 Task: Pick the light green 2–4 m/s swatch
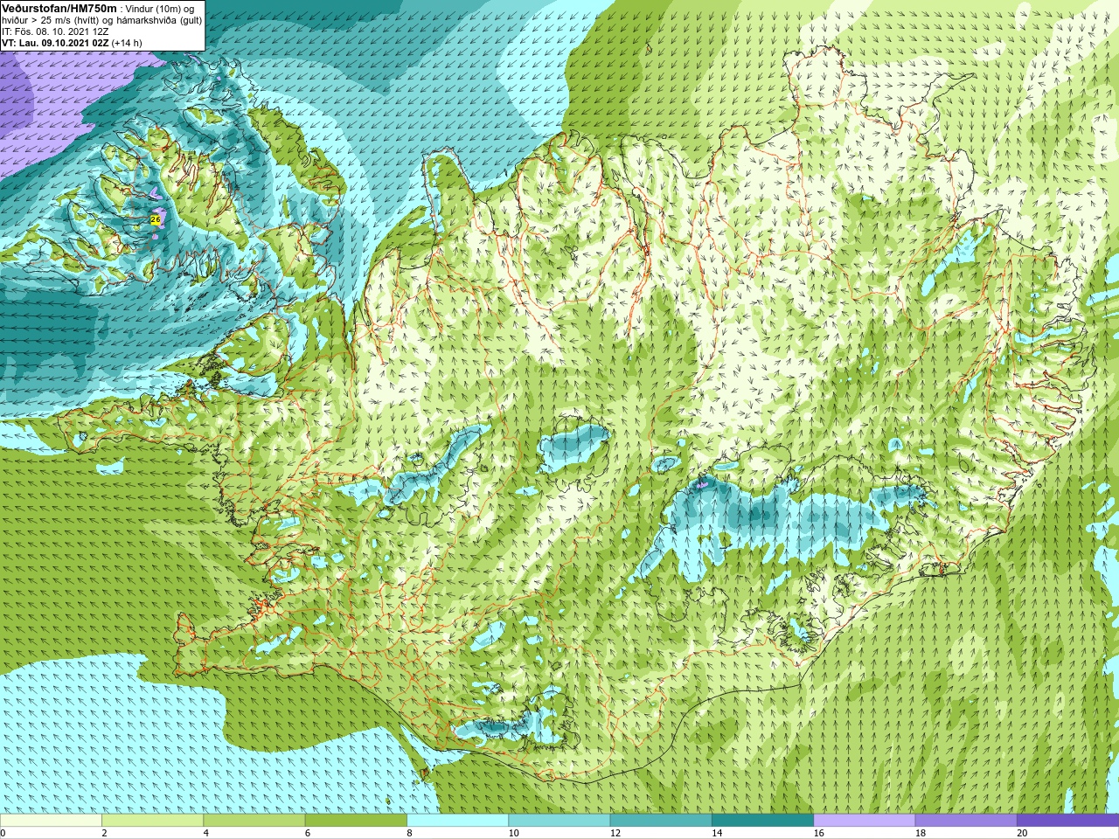(152, 821)
